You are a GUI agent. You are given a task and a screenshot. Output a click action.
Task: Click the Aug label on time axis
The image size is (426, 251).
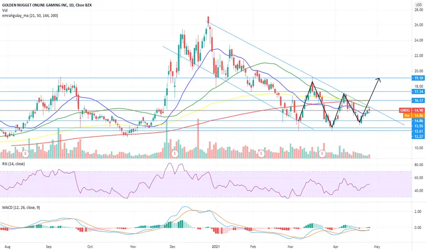click(8, 246)
